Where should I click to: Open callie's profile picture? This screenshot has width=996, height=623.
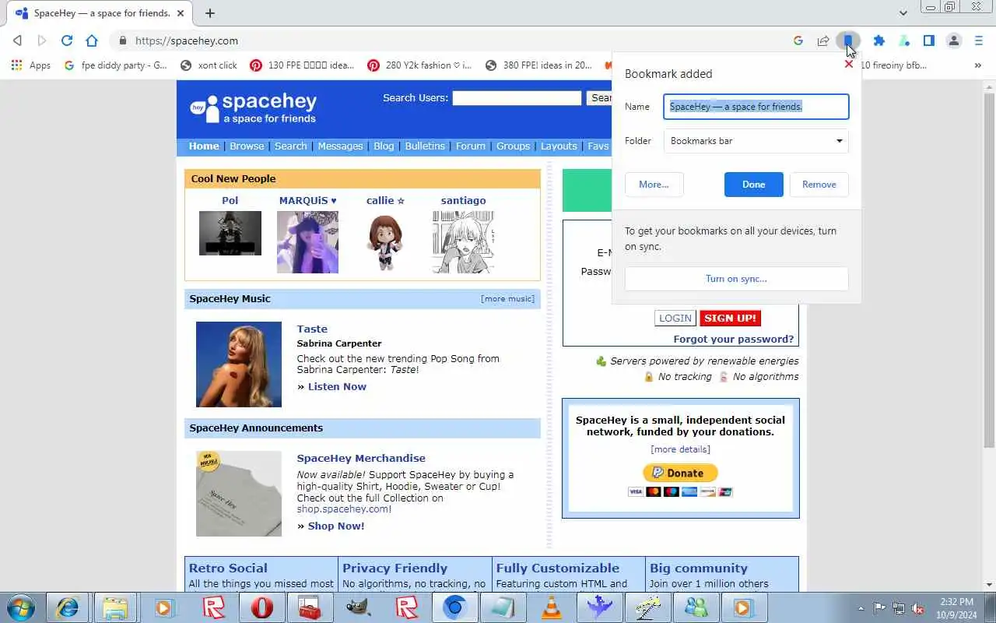(385, 242)
